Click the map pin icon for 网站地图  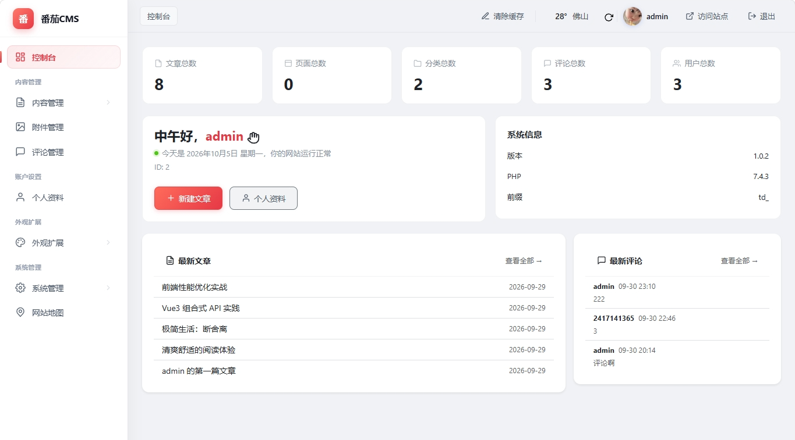click(20, 313)
